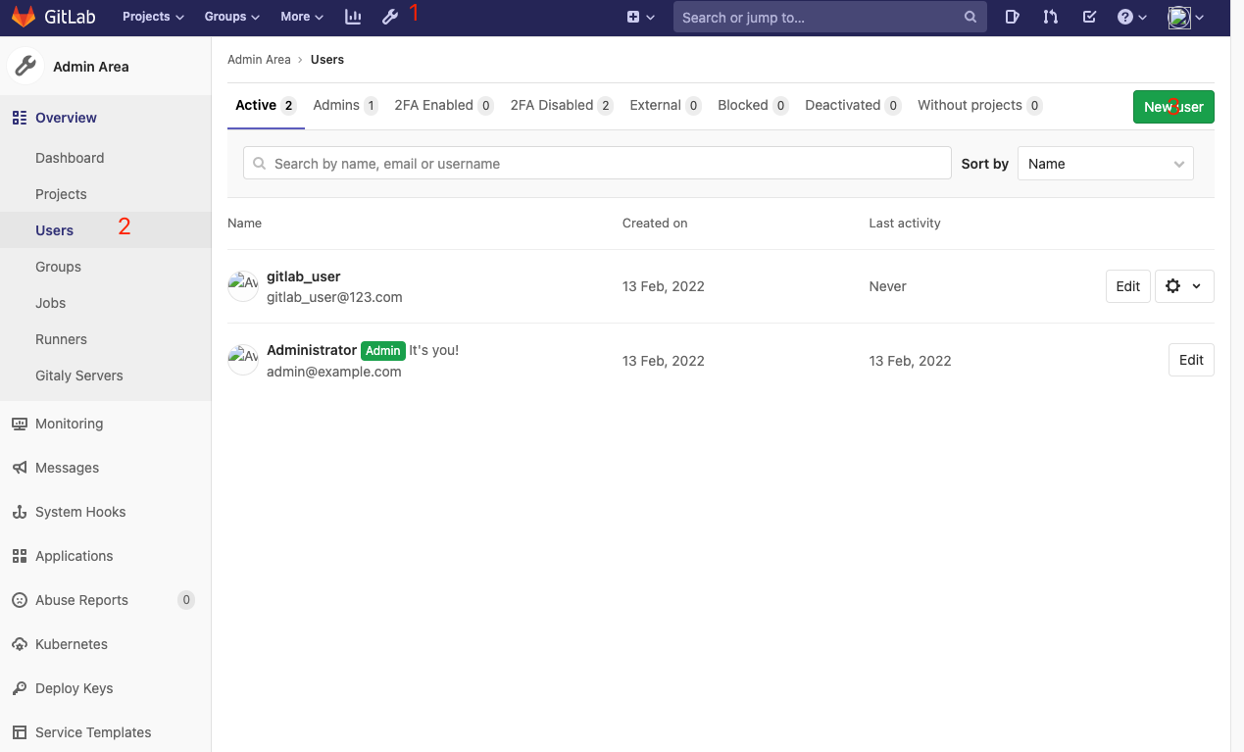Click the gitlab_user avatar image
The height and width of the screenshot is (752, 1244).
(243, 286)
